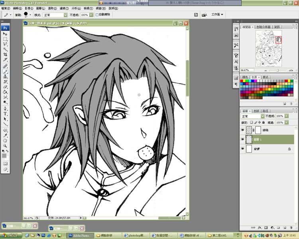Open the workspace dropdown

[217, 14]
